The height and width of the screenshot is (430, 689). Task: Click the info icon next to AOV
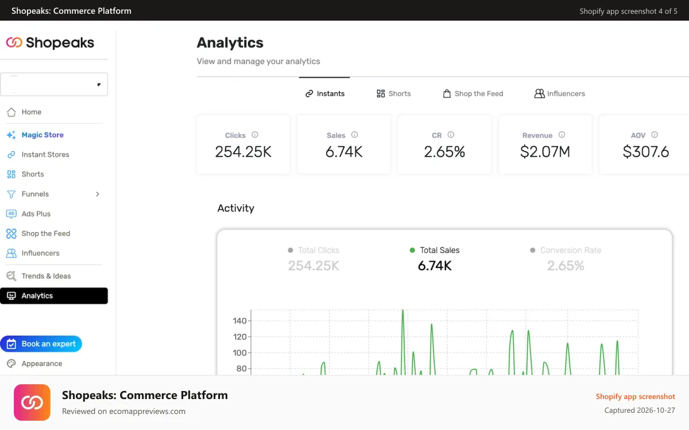[x=655, y=135]
